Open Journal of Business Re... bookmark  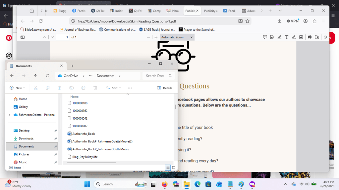pyautogui.click(x=78, y=29)
